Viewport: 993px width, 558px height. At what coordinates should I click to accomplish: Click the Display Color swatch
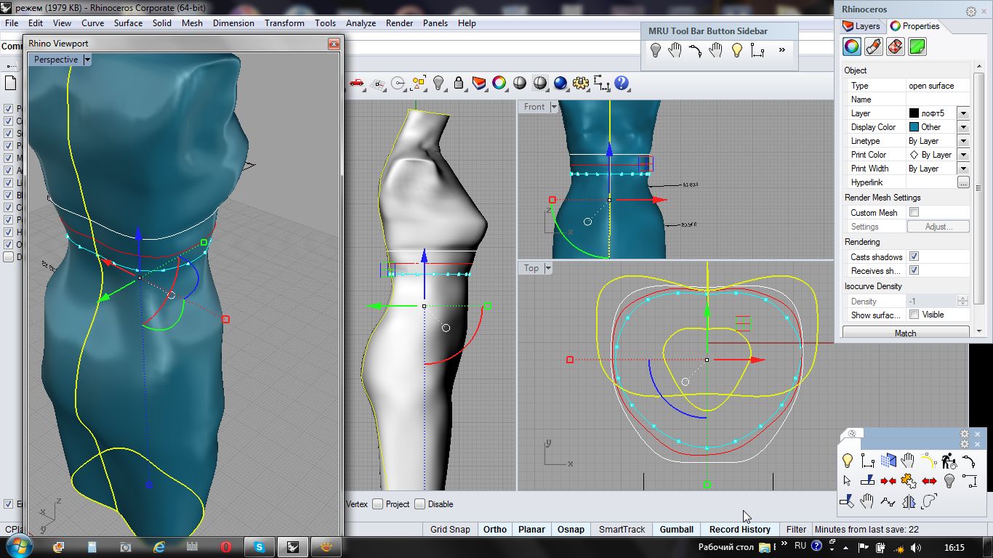tap(914, 127)
